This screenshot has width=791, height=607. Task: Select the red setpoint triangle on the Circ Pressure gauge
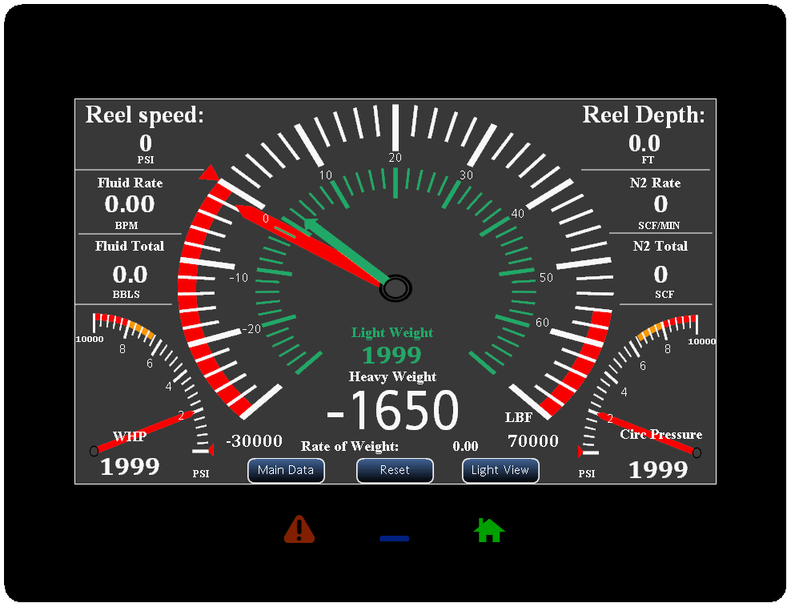[580, 451]
